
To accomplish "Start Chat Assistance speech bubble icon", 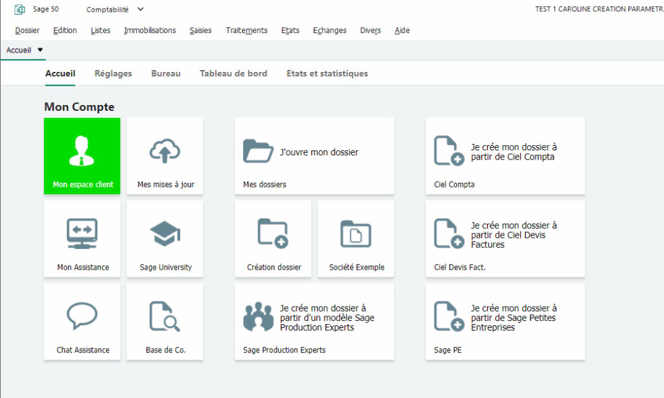I will coord(82,316).
